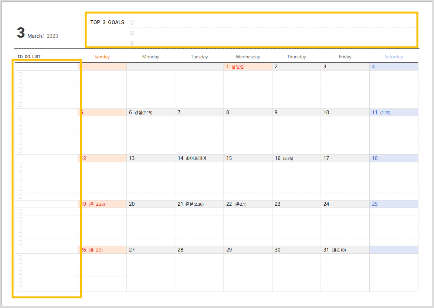Check the first to-do box beside the 20 week

pos(20,212)
